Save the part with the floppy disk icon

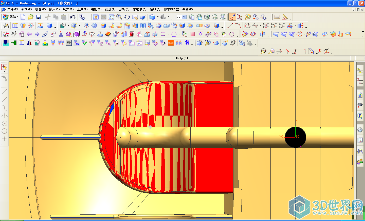[39, 17]
